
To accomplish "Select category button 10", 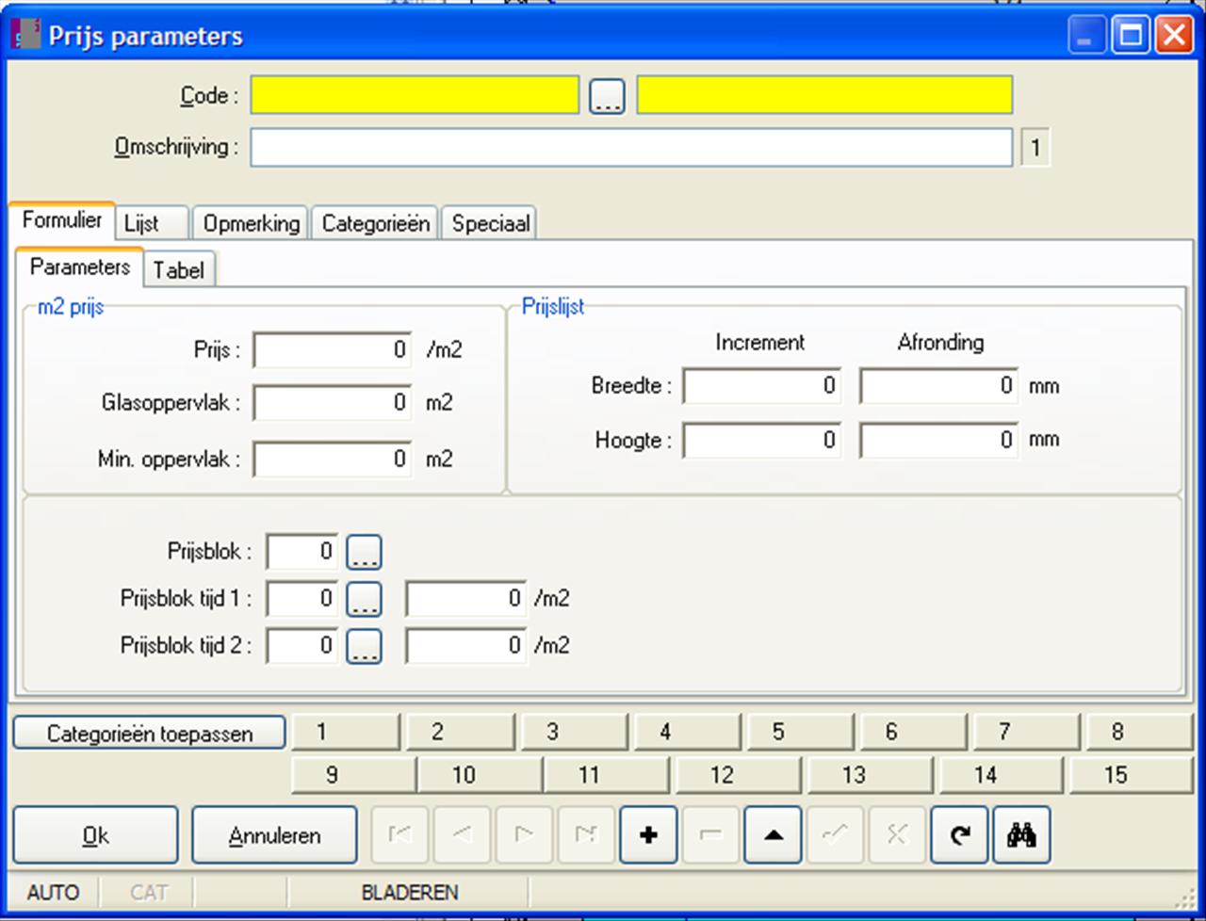I will pyautogui.click(x=481, y=775).
